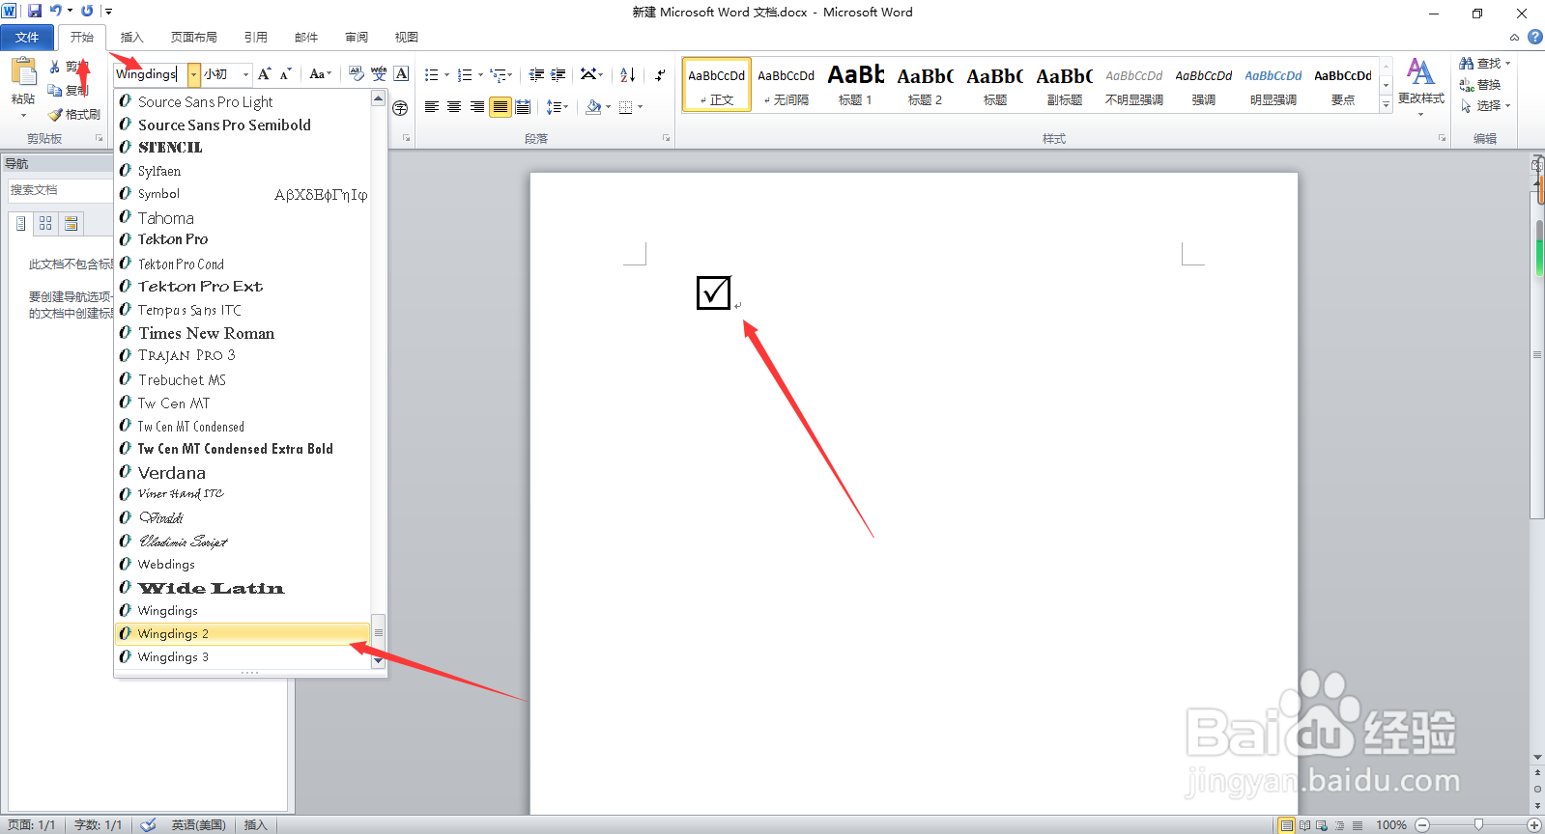Screen dimensions: 1545x834
Task: Click the Shrink Font icon
Action: pos(286,74)
